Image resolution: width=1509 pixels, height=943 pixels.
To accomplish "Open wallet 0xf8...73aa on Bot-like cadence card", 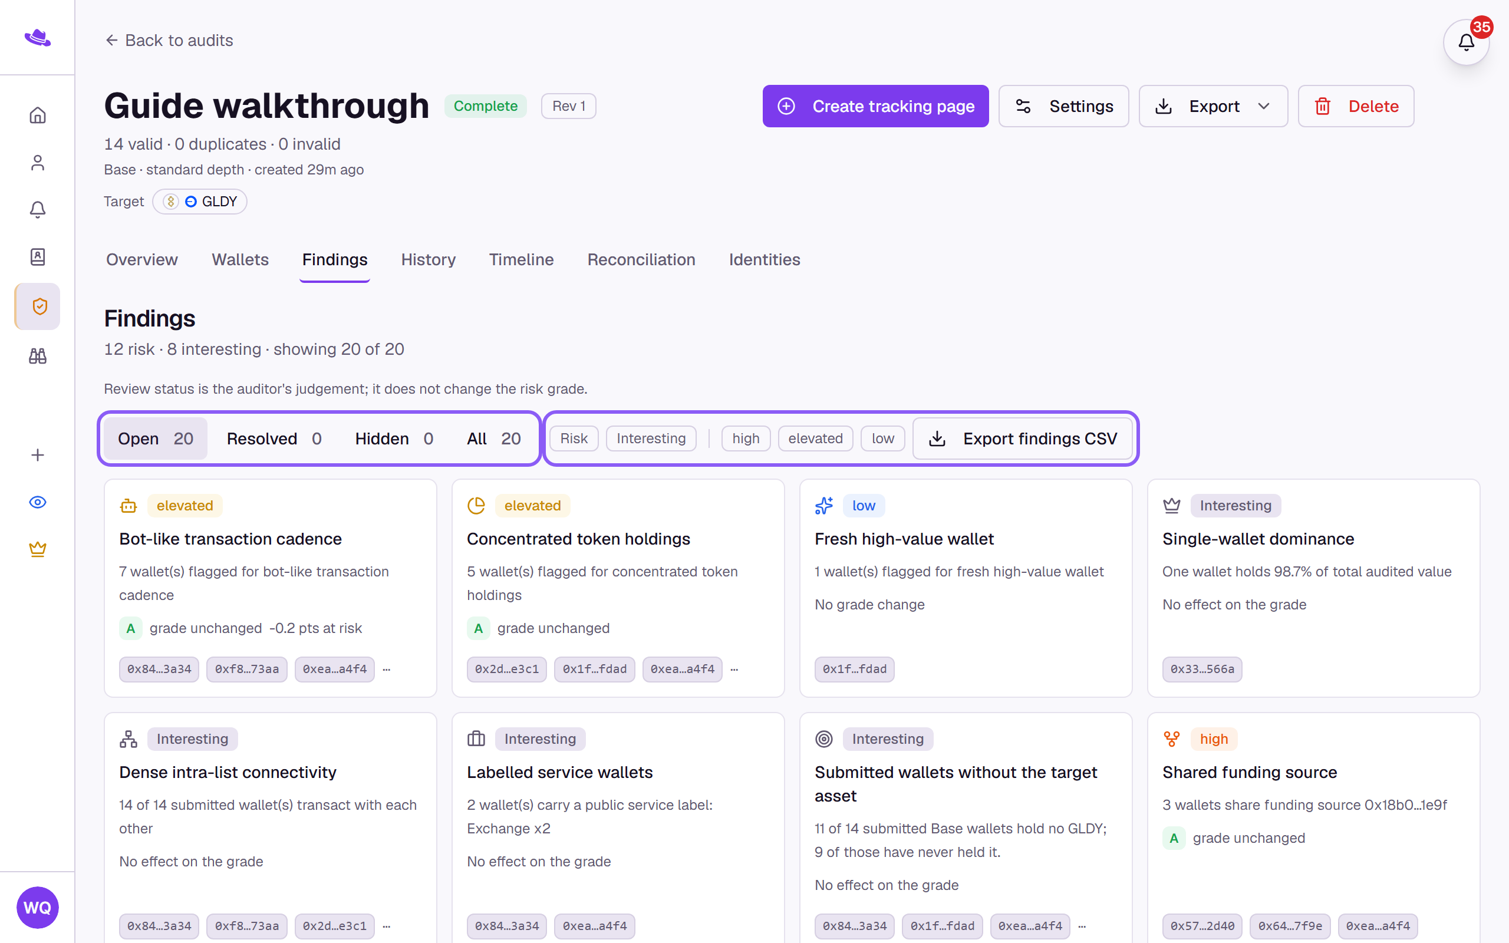I will pyautogui.click(x=247, y=669).
